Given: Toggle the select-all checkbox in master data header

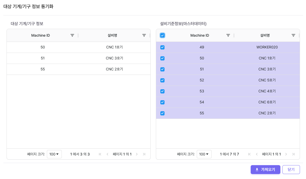Looking at the screenshot, I should 162,35.
